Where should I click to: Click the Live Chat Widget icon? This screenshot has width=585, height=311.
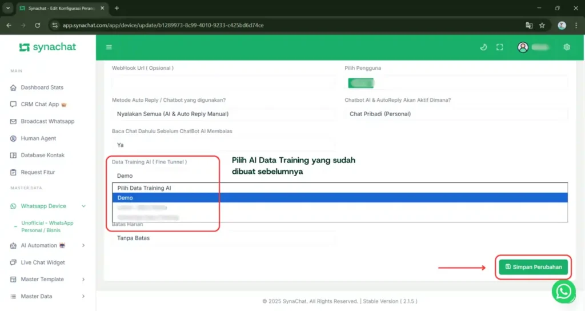[14, 262]
